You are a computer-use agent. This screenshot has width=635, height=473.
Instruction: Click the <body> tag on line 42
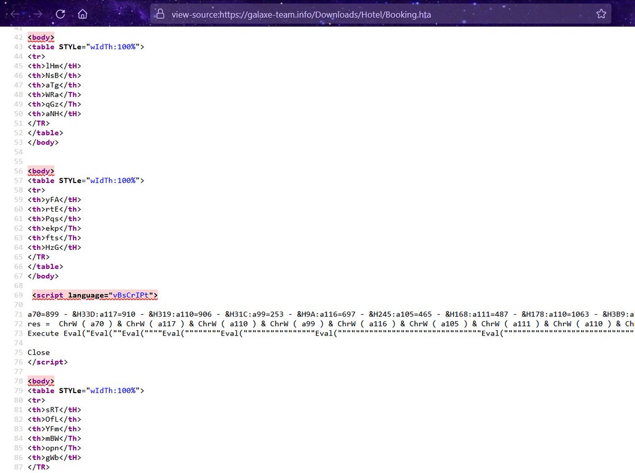click(41, 37)
